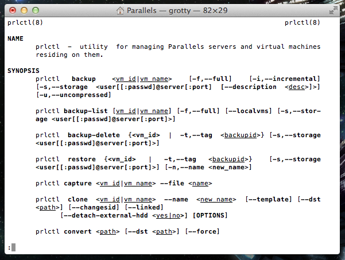Click the '[-n,--name' option text
The width and height of the screenshot is (345, 260).
[x=184, y=168]
